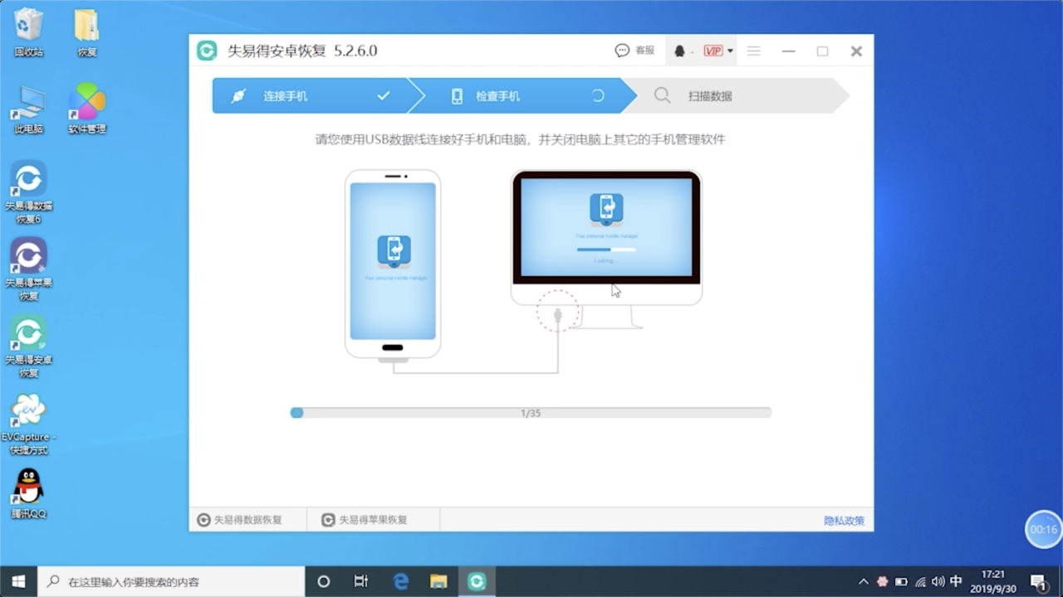Select the 软件管理 desktop icon

(87, 109)
